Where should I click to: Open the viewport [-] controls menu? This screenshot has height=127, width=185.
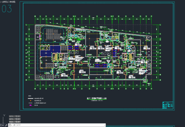(1, 2)
